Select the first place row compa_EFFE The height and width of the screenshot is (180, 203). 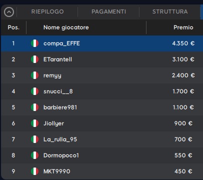[102, 43]
